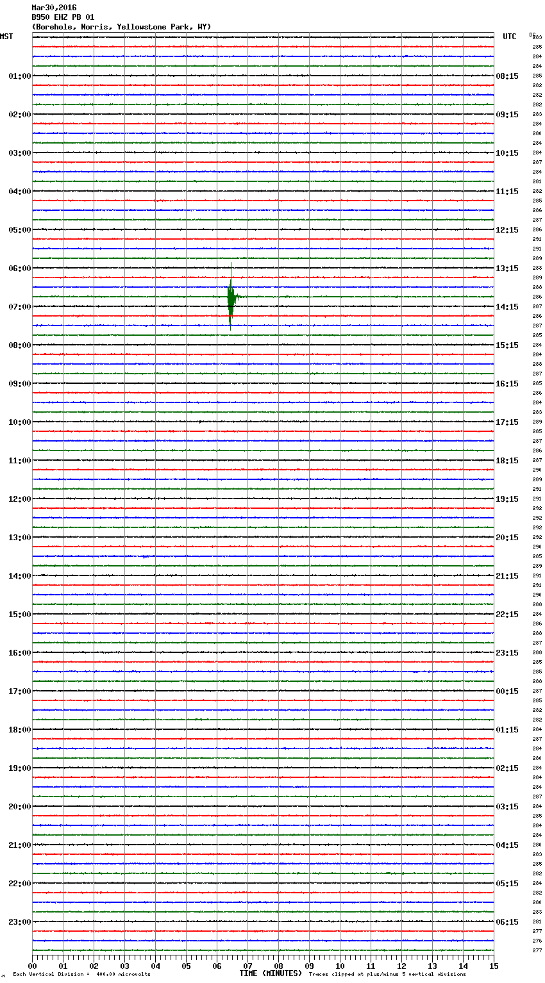Select the 10:00 MST time label
Image resolution: width=545 pixels, height=983 pixels.
pos(19,422)
